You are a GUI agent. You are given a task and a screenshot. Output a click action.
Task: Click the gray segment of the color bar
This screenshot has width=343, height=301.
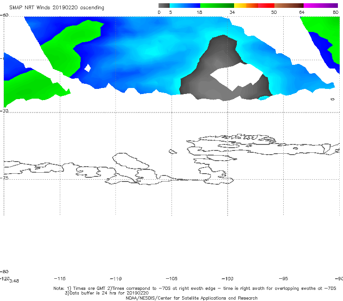[164, 6]
